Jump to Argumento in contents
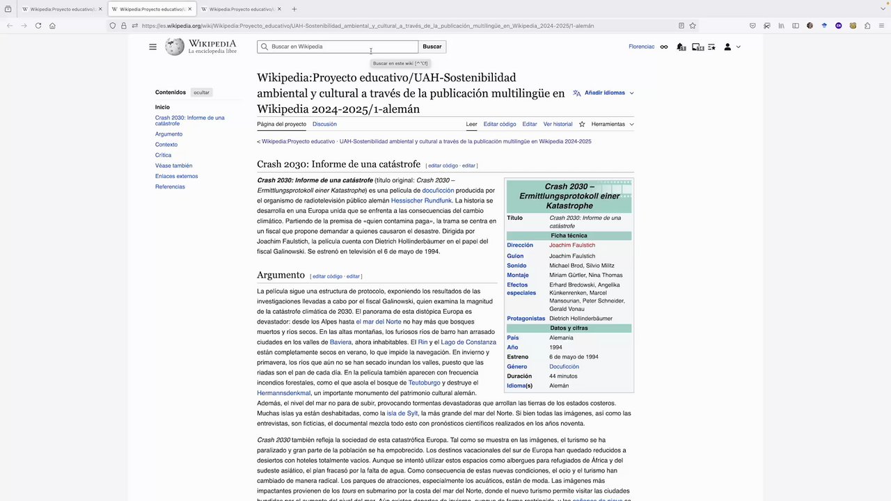This screenshot has width=891, height=501. [x=168, y=134]
